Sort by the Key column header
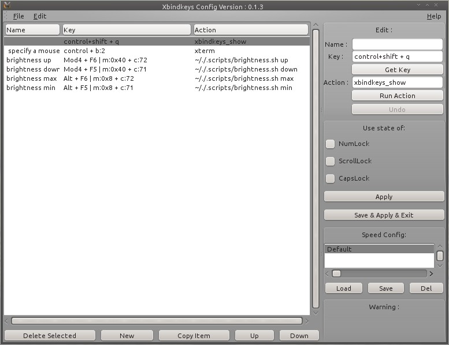 pyautogui.click(x=127, y=30)
